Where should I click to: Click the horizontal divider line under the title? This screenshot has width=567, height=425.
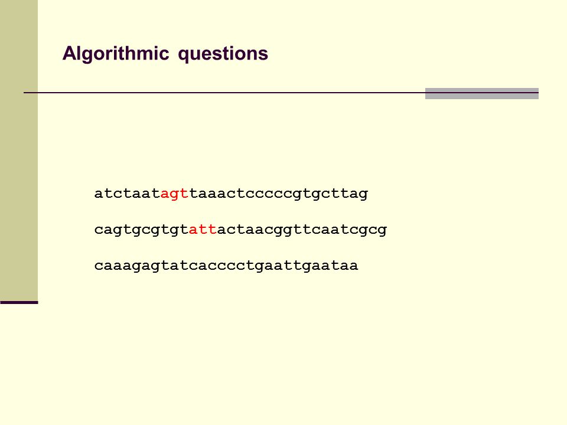[x=281, y=93]
